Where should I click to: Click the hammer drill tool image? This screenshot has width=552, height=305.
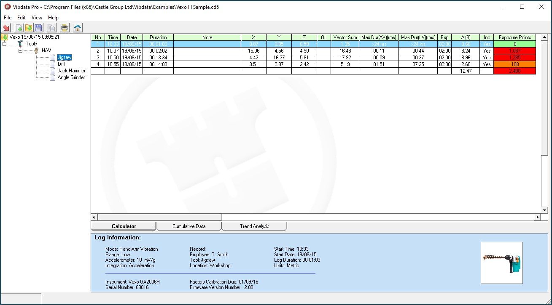[x=501, y=263]
